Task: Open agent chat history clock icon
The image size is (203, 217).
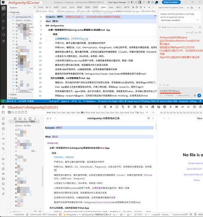Action: point(192,7)
